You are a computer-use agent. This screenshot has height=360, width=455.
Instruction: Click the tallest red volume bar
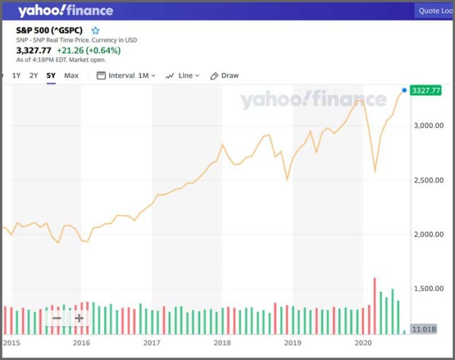(374, 306)
